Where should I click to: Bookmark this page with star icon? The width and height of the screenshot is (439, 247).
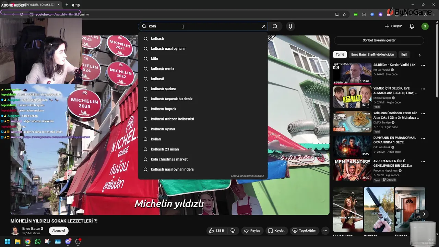[x=344, y=14]
